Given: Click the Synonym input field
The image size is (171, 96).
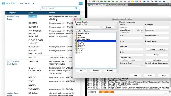Looking at the screenshot, I should point(157,27).
